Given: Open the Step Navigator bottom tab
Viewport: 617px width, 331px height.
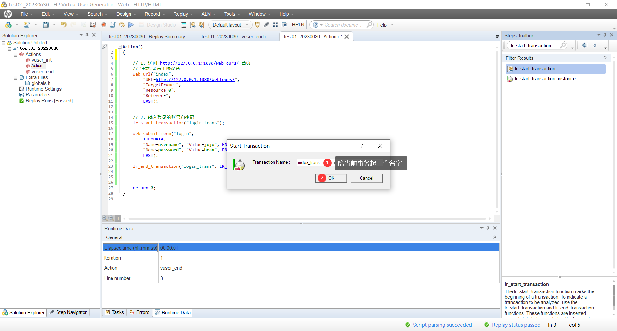Looking at the screenshot, I should [x=68, y=312].
